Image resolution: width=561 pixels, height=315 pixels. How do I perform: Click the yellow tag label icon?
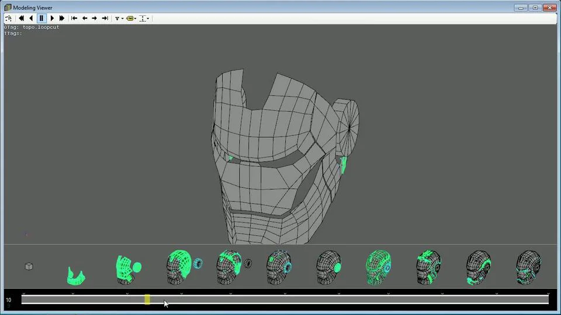coord(130,18)
